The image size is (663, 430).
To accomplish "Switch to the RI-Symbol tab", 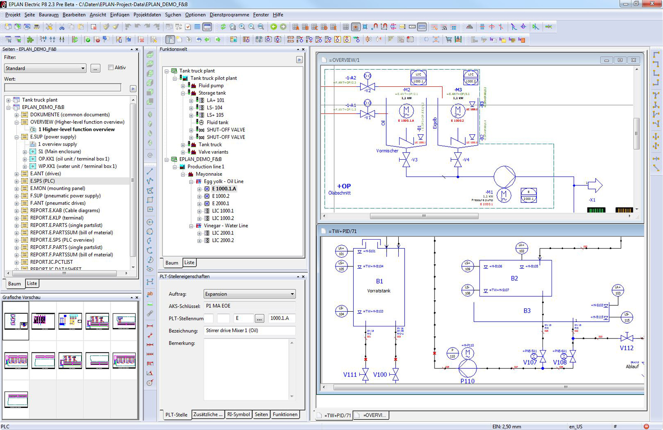I will pos(238,414).
